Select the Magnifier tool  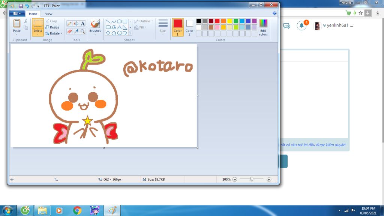tap(83, 31)
